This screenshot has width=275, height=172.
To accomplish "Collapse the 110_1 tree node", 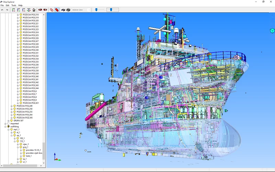I will [15, 141].
